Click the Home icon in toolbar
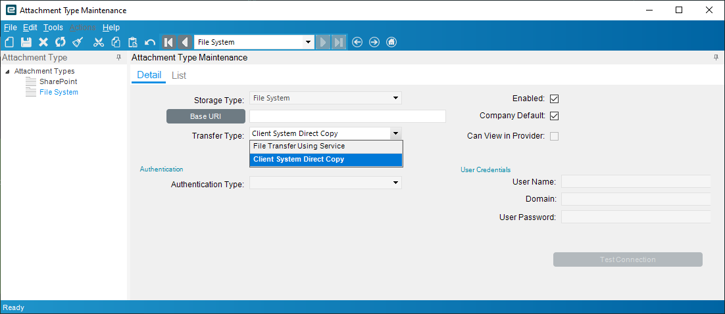 coord(391,42)
